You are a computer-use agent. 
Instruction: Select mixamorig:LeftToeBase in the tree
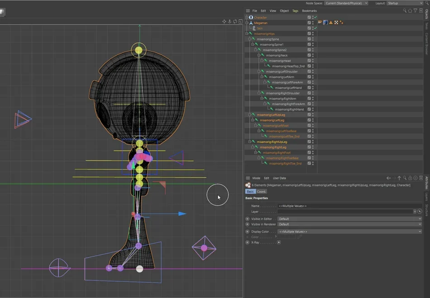pos(281,131)
